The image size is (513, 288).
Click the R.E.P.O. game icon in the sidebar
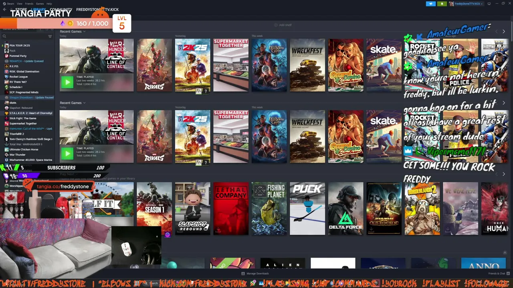coord(6,66)
